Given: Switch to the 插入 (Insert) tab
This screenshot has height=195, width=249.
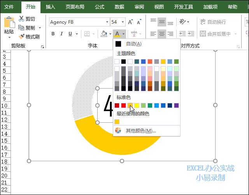Looking at the screenshot, I should click(51, 7).
